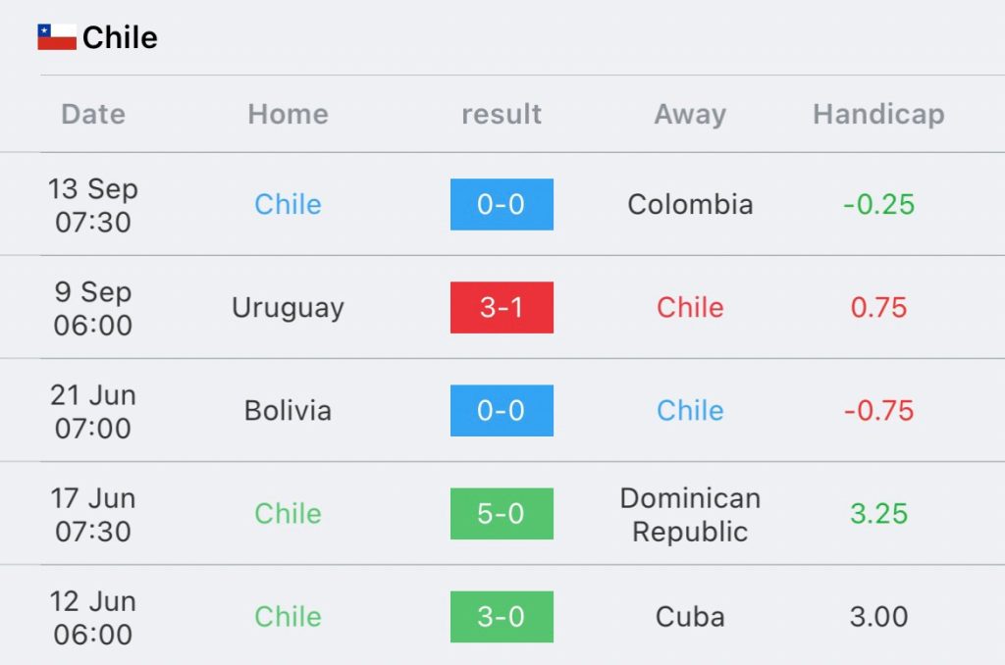The height and width of the screenshot is (665, 1005).
Task: Click red Chile in the Uruguay match
Action: click(x=690, y=308)
